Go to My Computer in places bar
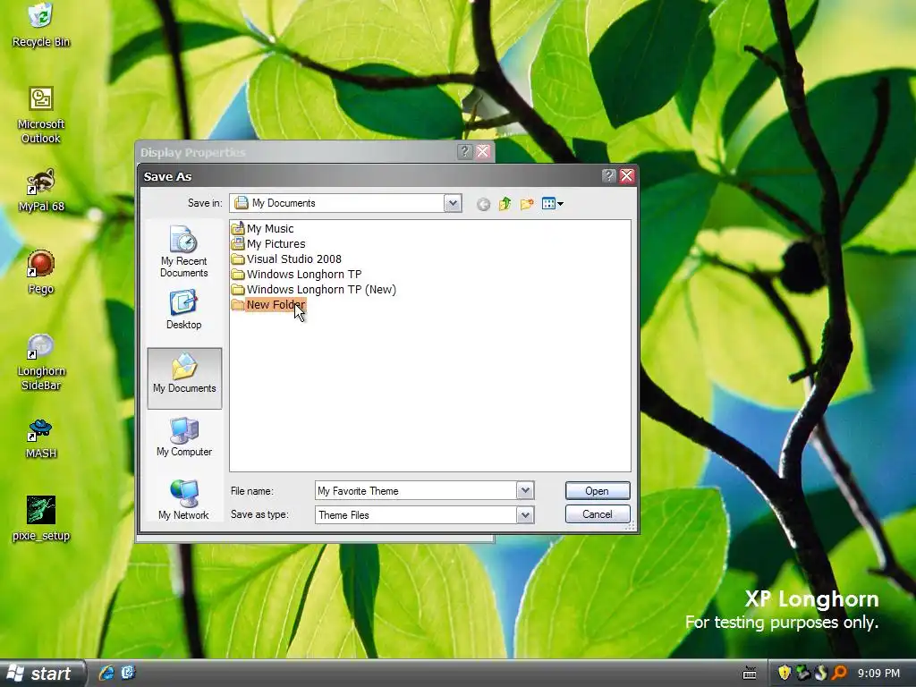Screen dimensions: 916x687 [x=184, y=437]
